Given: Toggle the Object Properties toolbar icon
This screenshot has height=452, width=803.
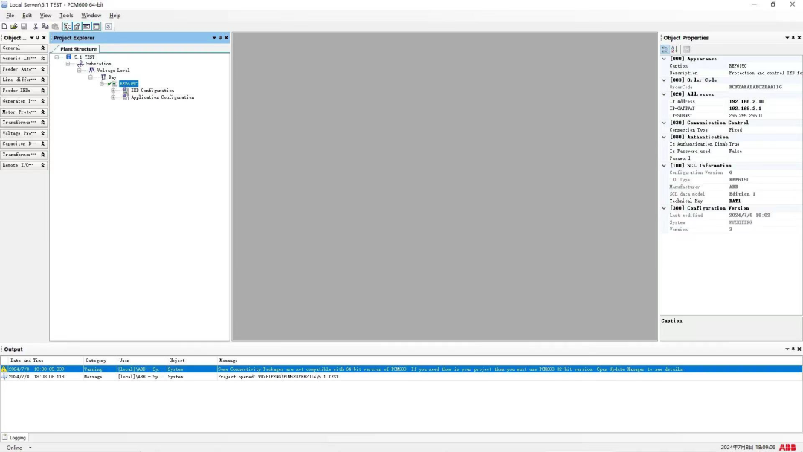Looking at the screenshot, I should coord(77,26).
